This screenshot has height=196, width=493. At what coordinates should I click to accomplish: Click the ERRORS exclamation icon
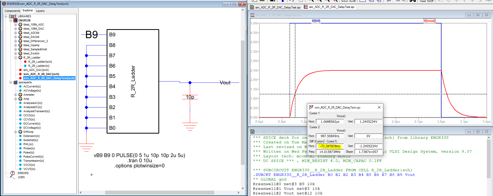click(13, 173)
